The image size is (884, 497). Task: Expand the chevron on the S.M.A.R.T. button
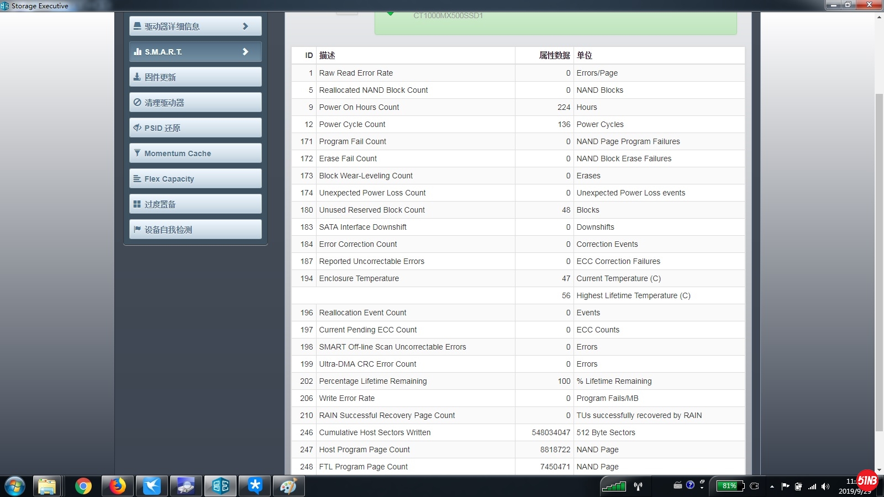click(245, 52)
